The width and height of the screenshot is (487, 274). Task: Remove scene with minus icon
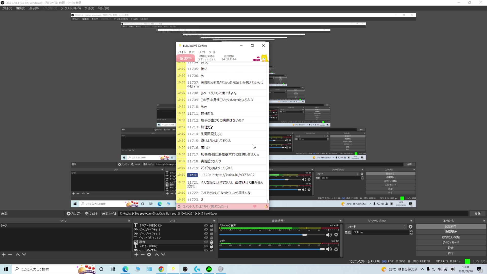tap(10, 254)
